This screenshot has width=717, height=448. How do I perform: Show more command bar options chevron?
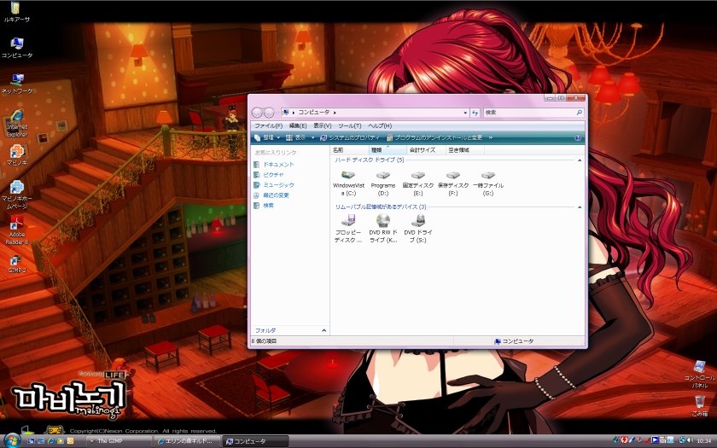491,137
